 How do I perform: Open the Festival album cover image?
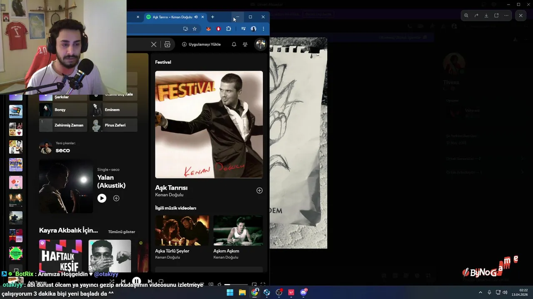point(209,125)
